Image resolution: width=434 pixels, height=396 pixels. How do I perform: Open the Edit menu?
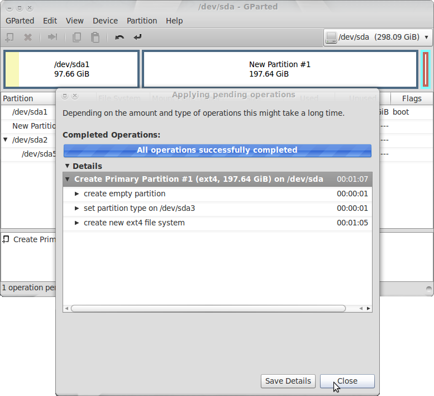click(x=50, y=21)
